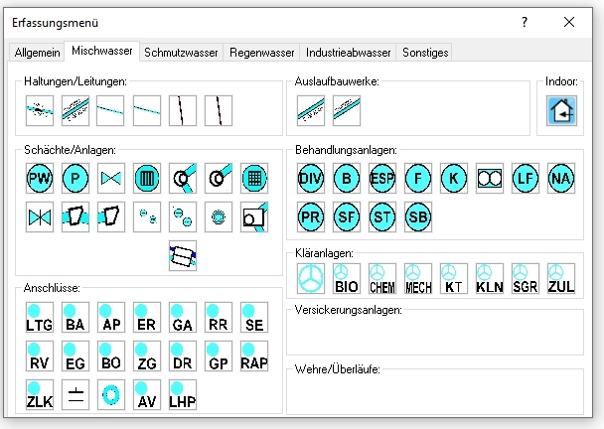Screen dimensions: 604x429
Task: Switch to the Sonstiges tab
Action: pyautogui.click(x=424, y=52)
